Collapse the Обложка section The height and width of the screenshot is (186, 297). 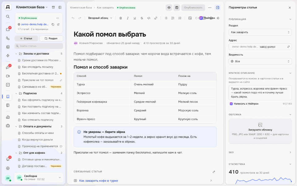coord(290,114)
